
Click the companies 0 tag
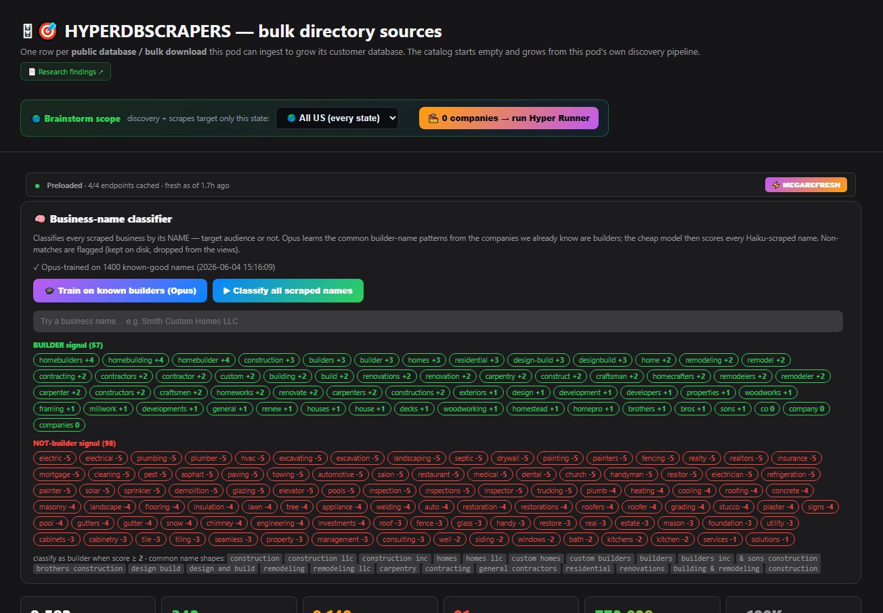pyautogui.click(x=59, y=425)
